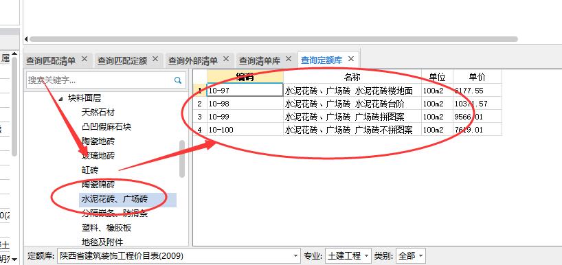Select 陶瓷锦砖 tree item
The image size is (562, 265).
coord(98,185)
